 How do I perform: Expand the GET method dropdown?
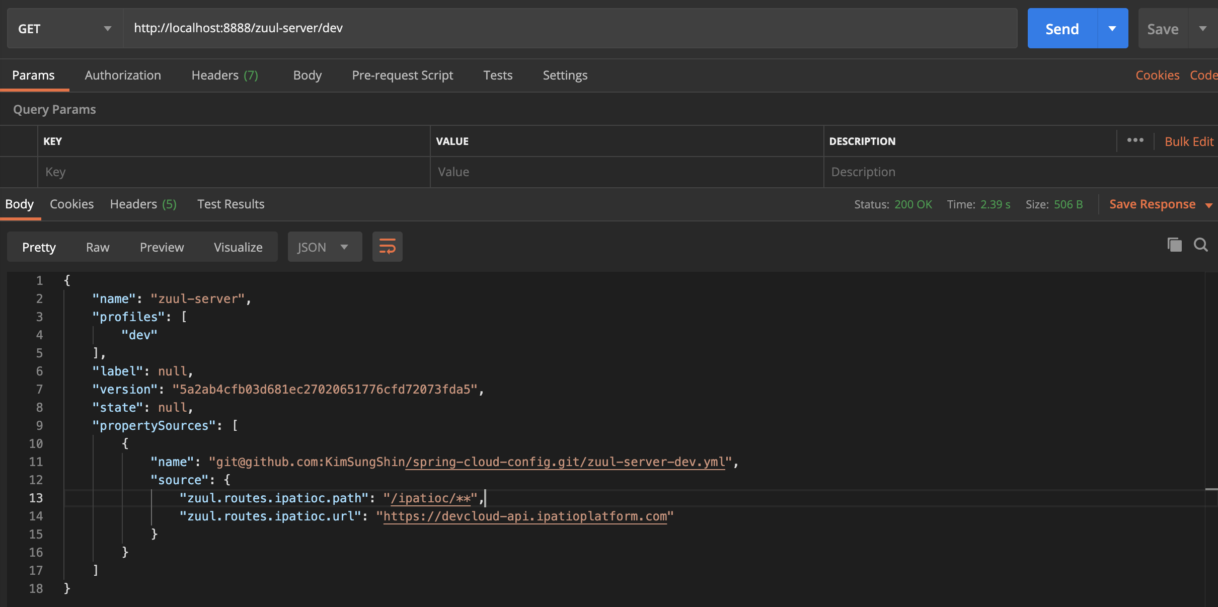click(64, 29)
